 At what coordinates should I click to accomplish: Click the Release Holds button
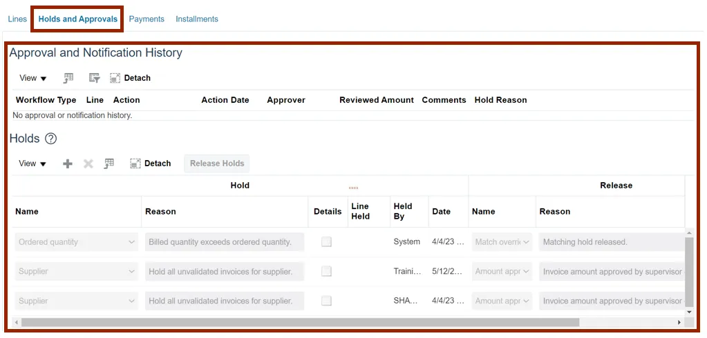coord(217,163)
